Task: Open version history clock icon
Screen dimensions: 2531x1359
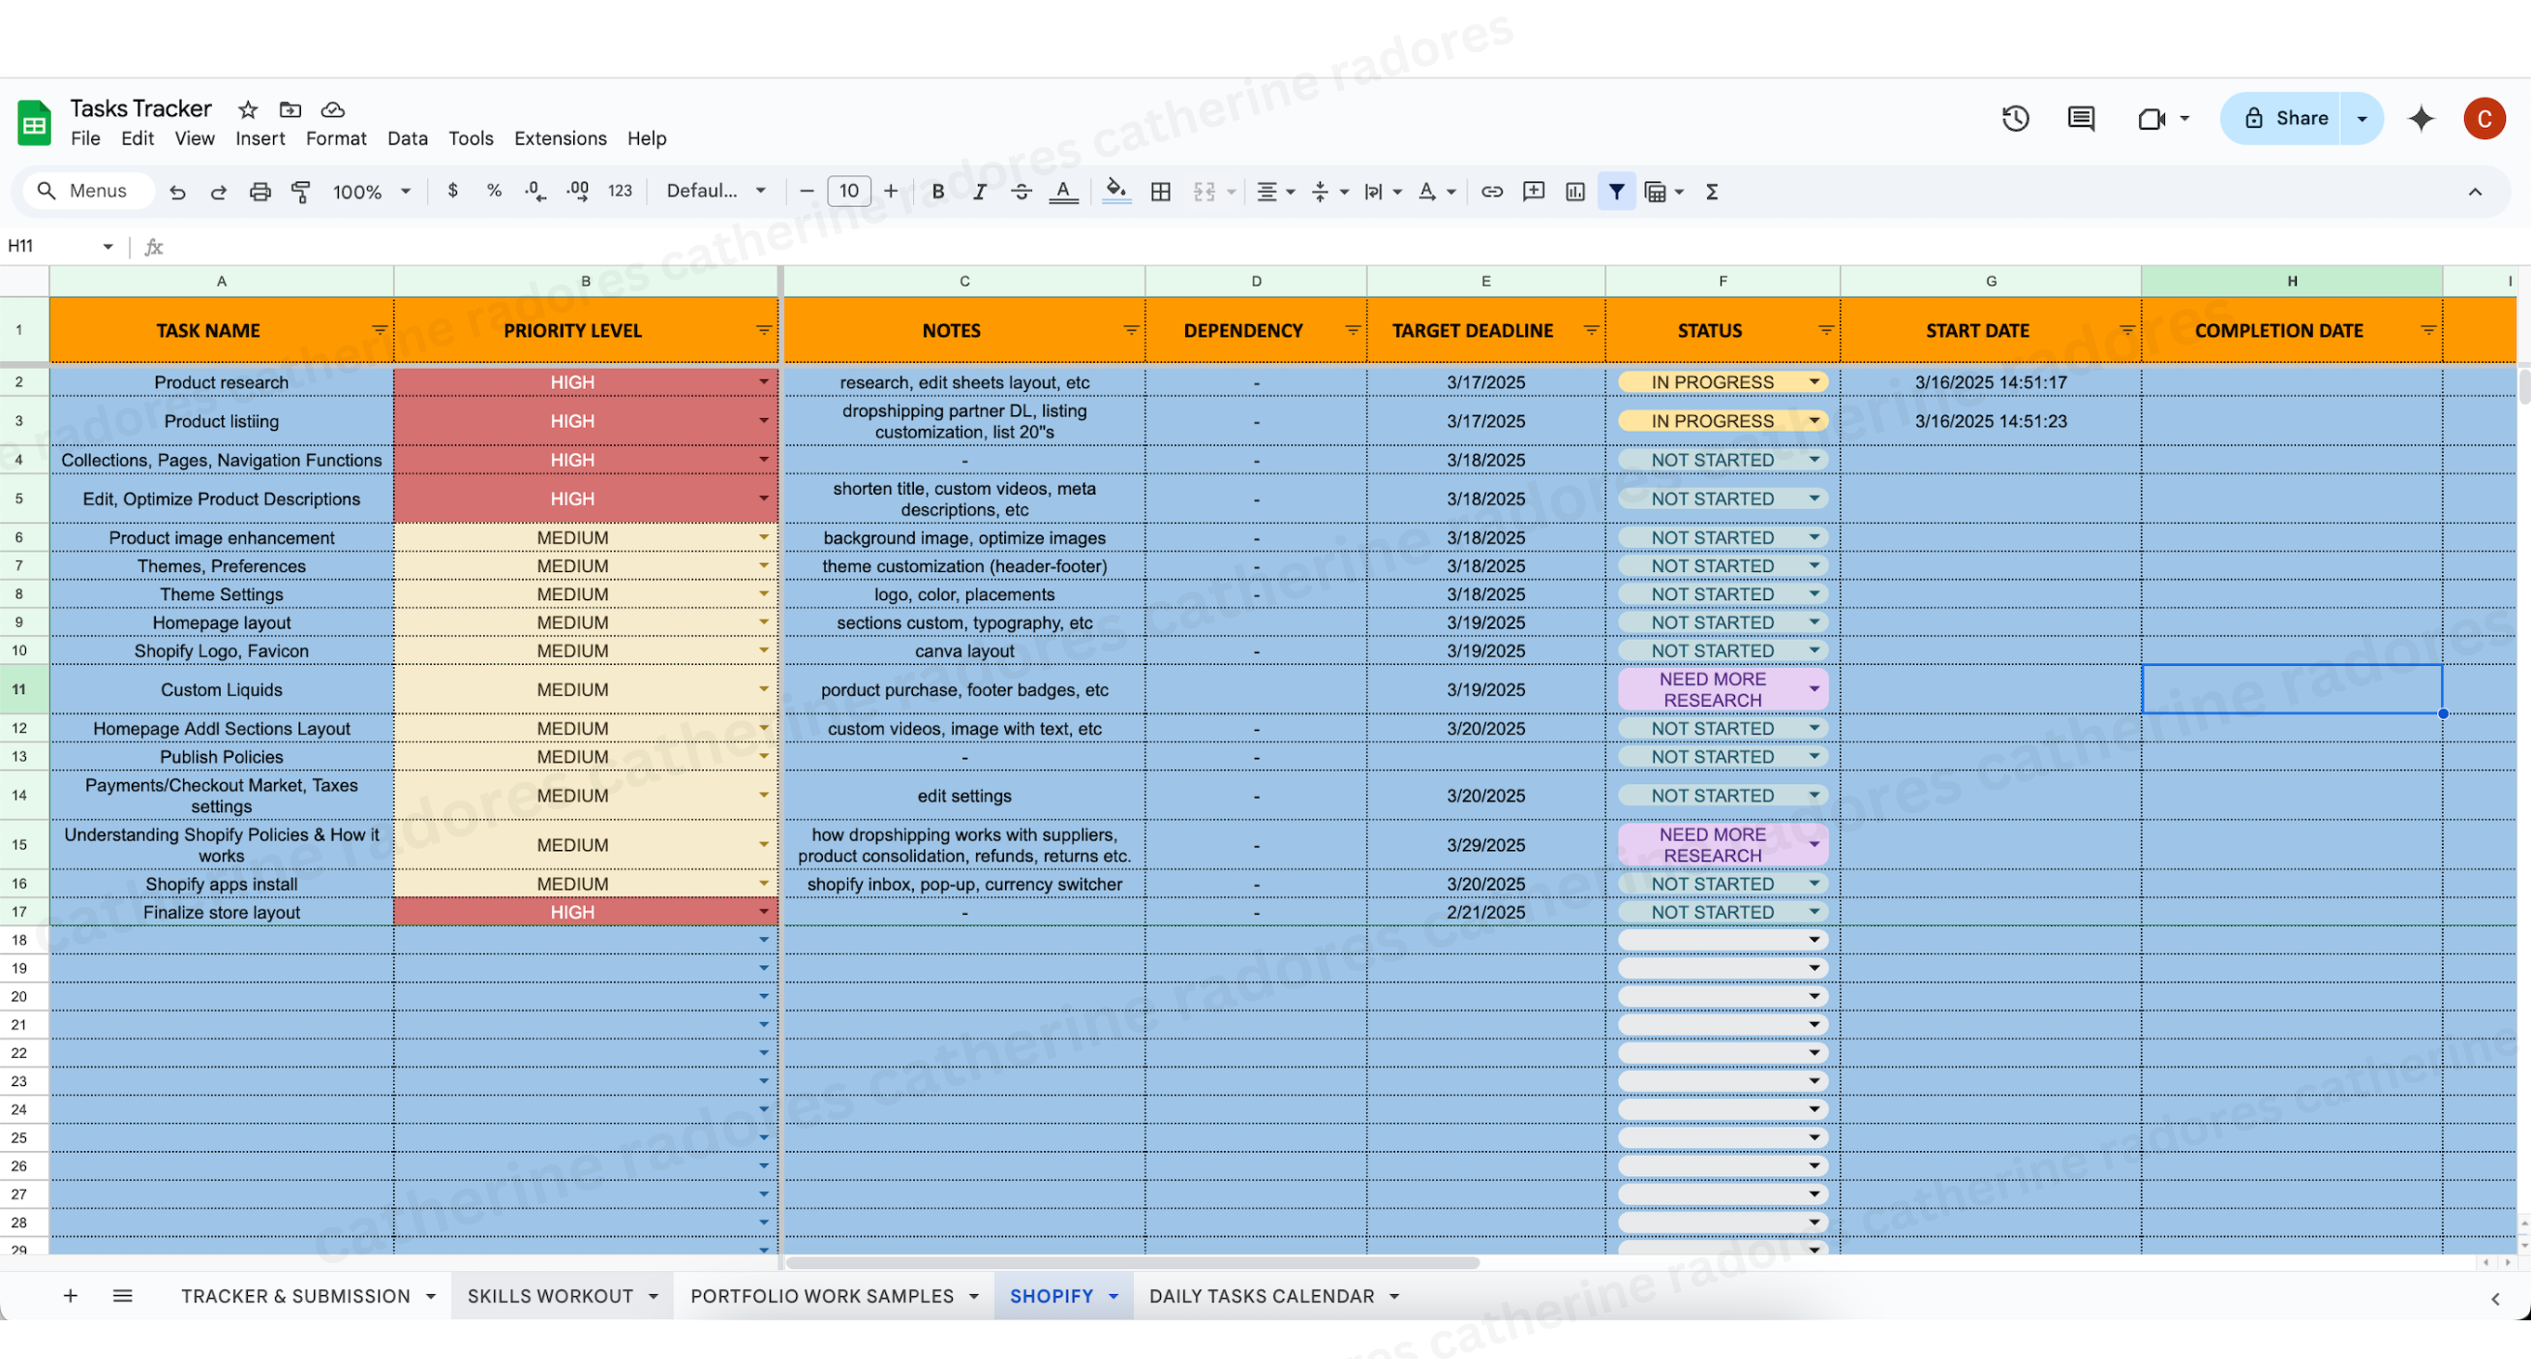Action: click(x=2015, y=119)
